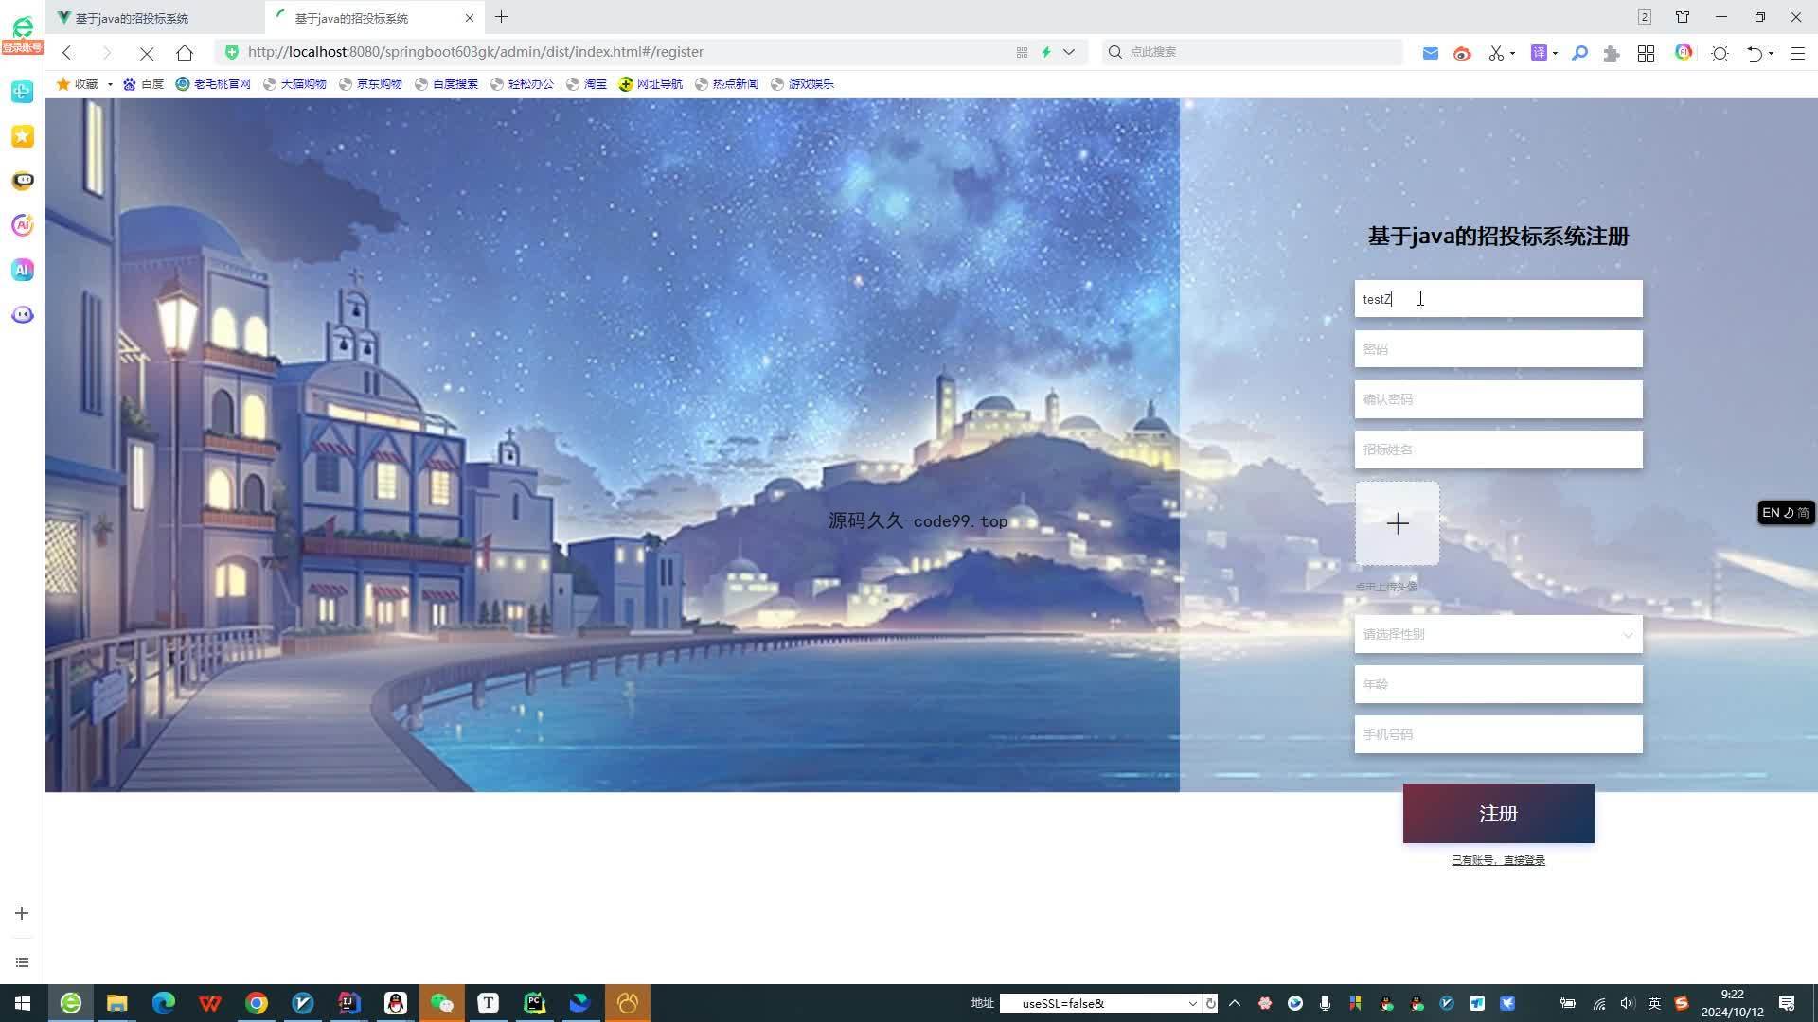Expand the taskbar address dropdown arrow

point(1192,1003)
